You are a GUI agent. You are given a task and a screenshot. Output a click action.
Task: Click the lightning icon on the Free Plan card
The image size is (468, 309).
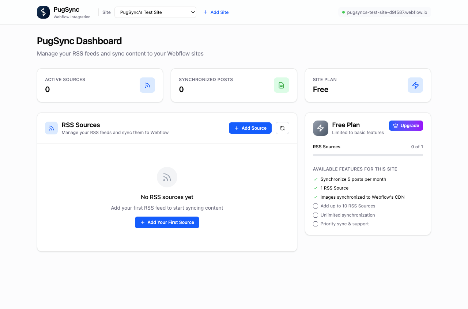pos(320,128)
